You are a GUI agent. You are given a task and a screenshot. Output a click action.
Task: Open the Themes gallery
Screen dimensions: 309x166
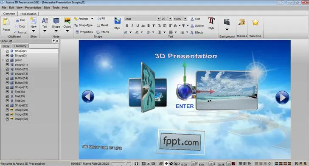[242, 22]
